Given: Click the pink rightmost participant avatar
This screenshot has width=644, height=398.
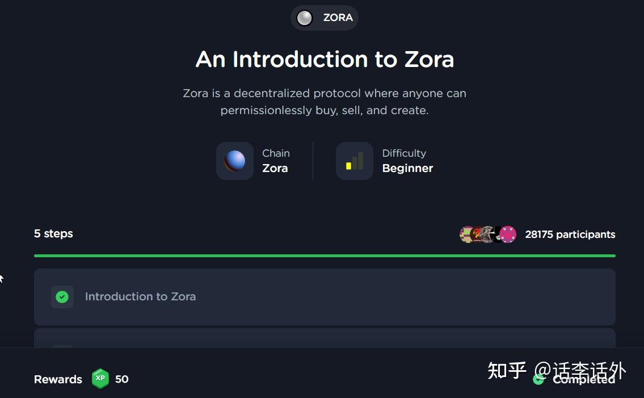Looking at the screenshot, I should [x=509, y=234].
